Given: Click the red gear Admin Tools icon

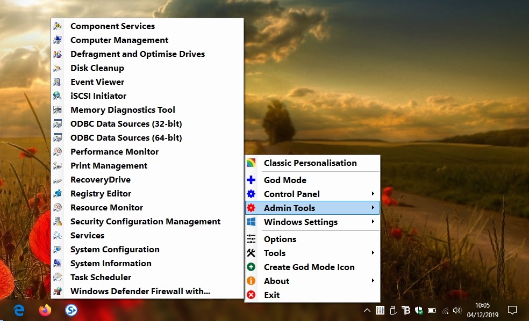Looking at the screenshot, I should click(251, 208).
